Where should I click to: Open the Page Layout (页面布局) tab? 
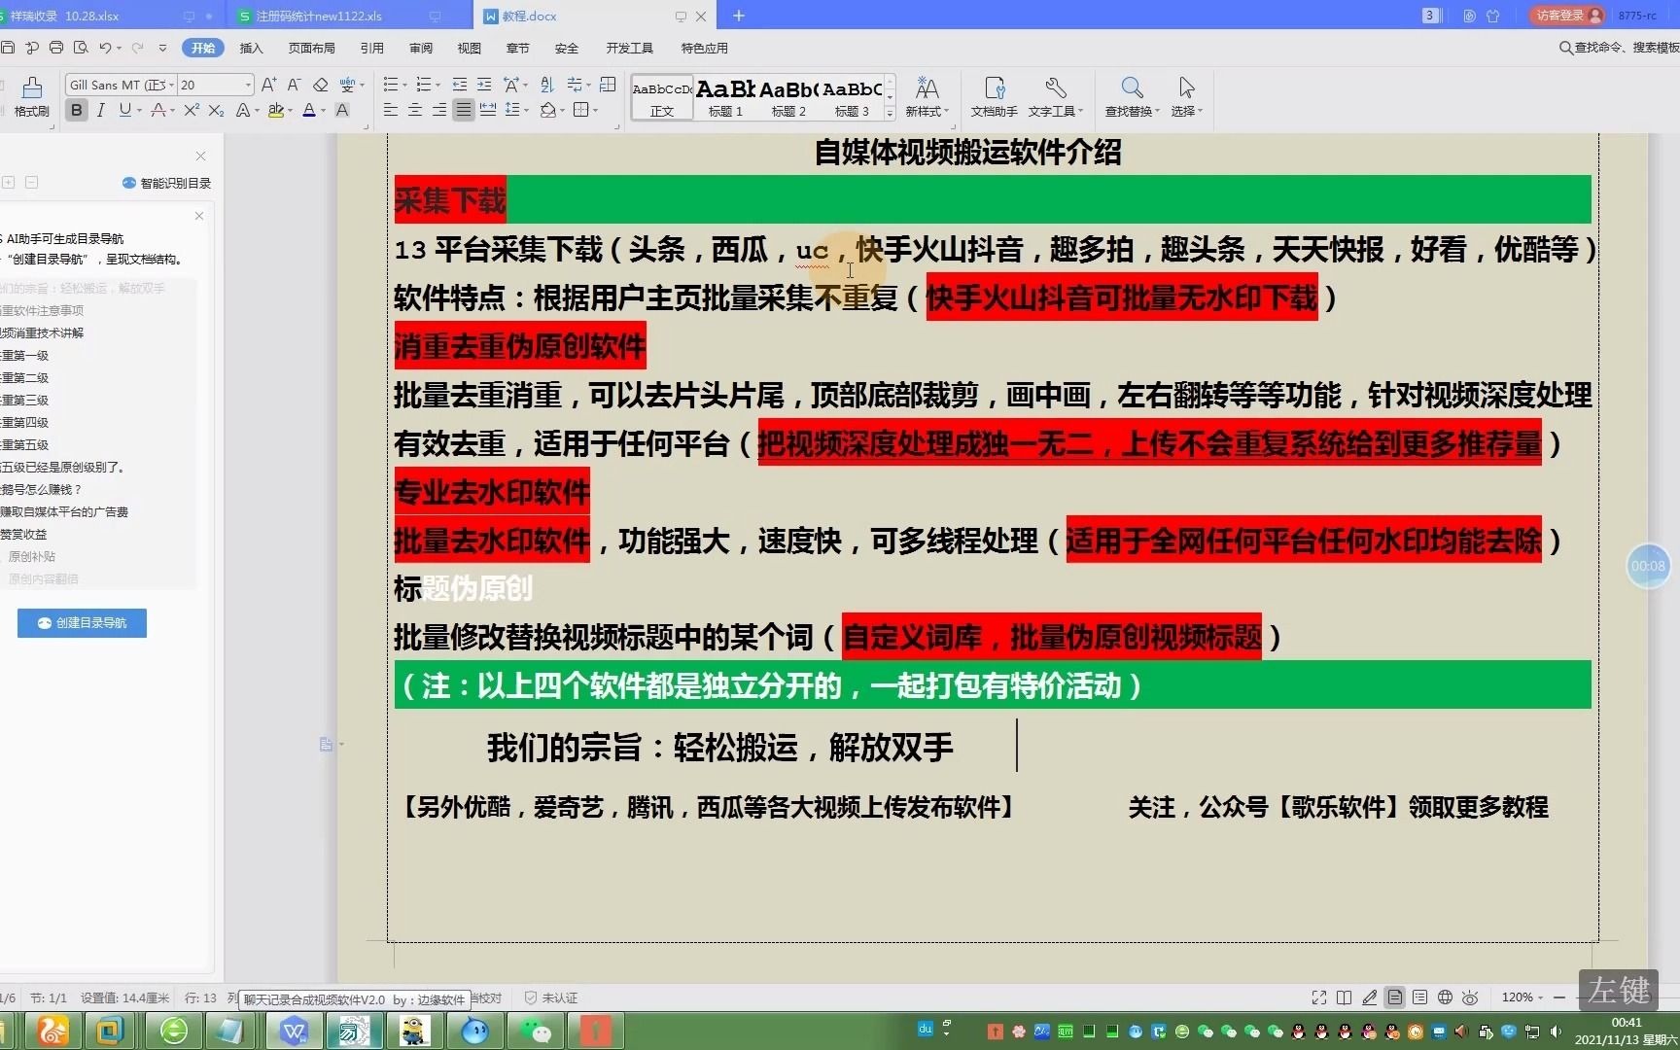(x=311, y=48)
